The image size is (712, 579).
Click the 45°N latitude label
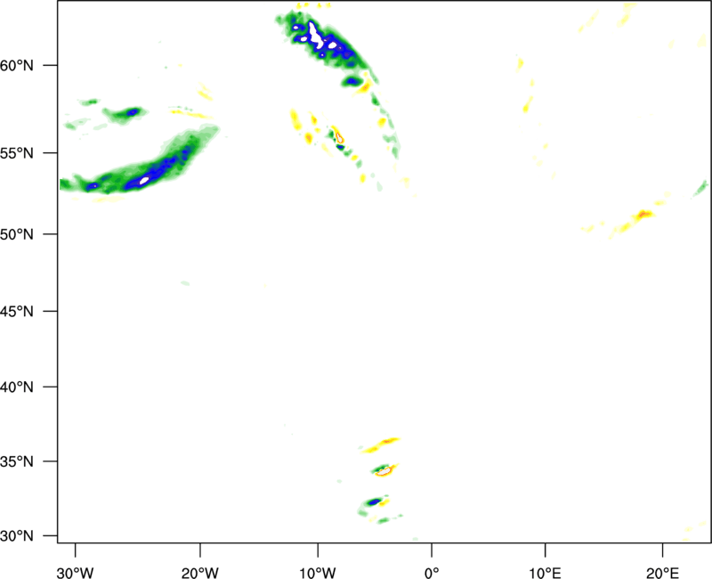tap(17, 311)
